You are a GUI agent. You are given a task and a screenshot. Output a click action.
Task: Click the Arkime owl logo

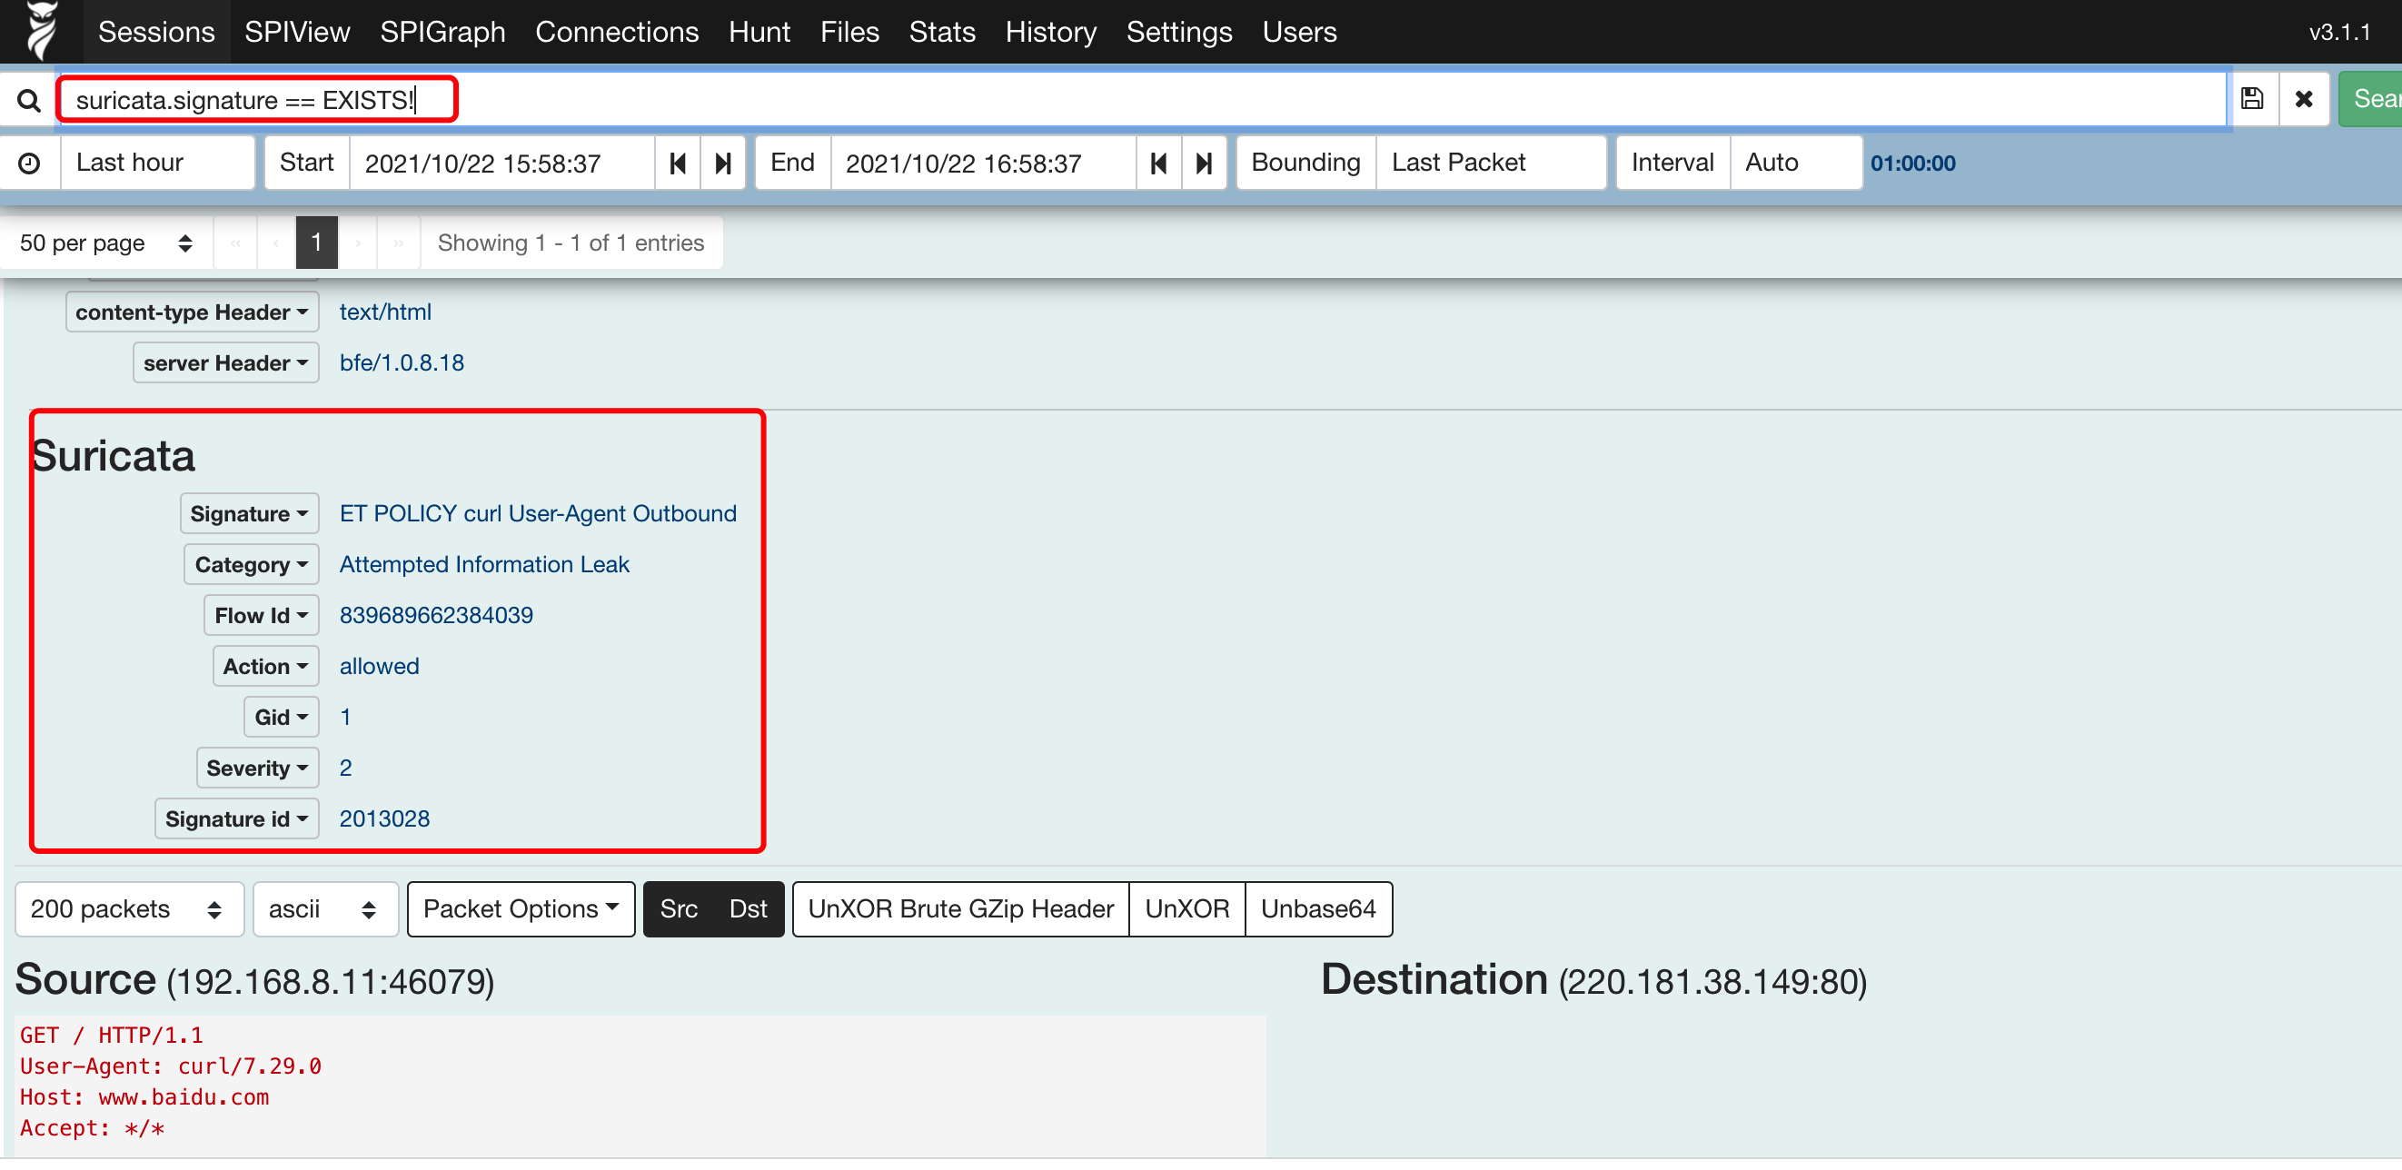pos(41,30)
